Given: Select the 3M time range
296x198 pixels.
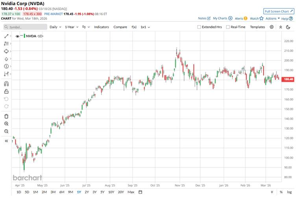Looking at the screenshot, I should click(53, 192).
